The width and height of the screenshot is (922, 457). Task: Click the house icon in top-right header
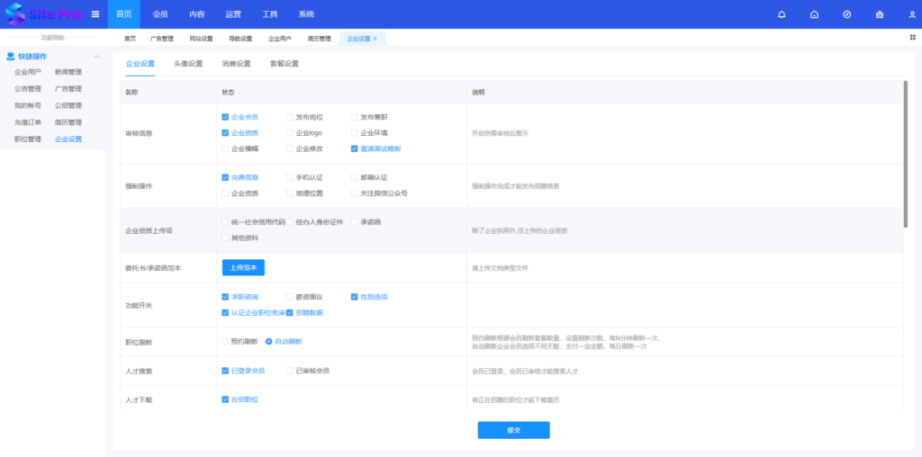(814, 14)
